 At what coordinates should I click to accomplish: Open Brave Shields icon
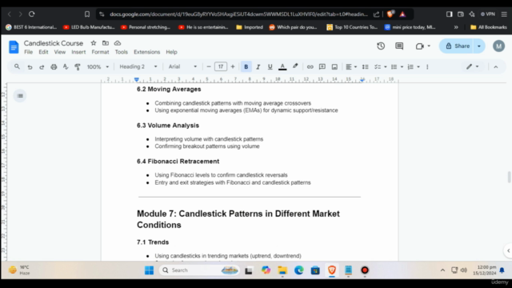coord(390,14)
